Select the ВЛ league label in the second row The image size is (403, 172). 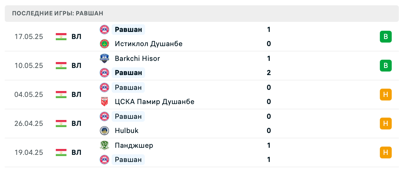click(77, 66)
